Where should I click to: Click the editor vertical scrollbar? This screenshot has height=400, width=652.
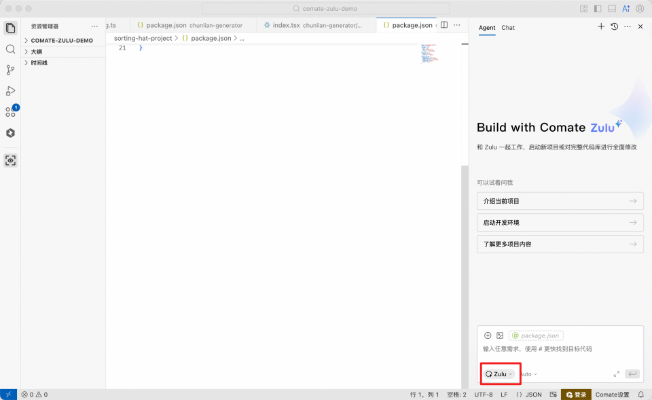(465, 277)
